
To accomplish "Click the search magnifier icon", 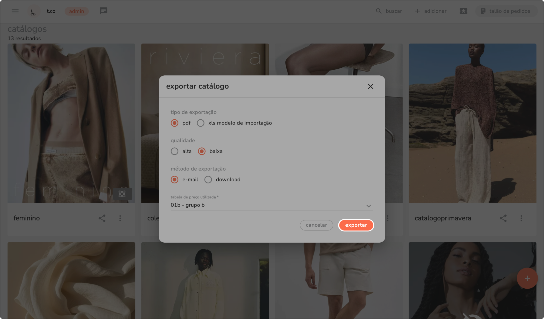I will pos(379,11).
